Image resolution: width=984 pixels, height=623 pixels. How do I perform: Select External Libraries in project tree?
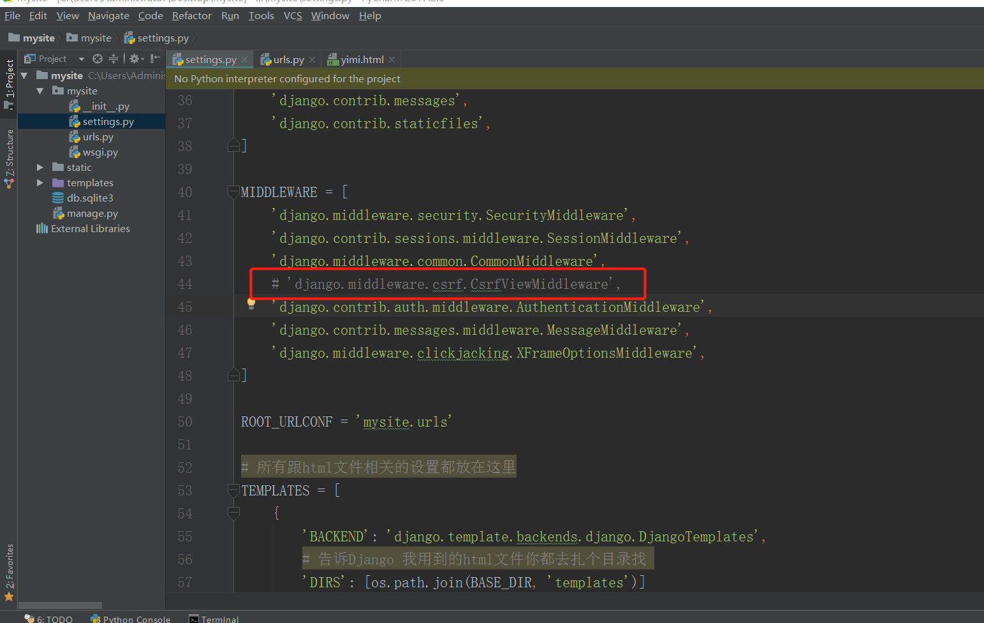90,229
